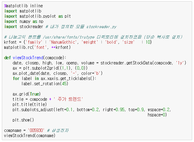
Task: Click the viewStockTrend function definition name
Action: click(x=28, y=58)
